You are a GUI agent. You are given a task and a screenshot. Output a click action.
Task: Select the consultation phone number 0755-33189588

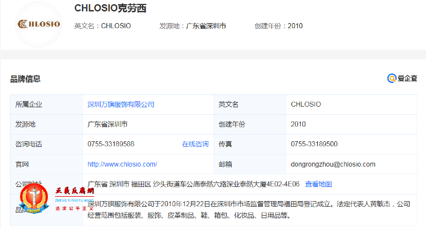(x=111, y=144)
